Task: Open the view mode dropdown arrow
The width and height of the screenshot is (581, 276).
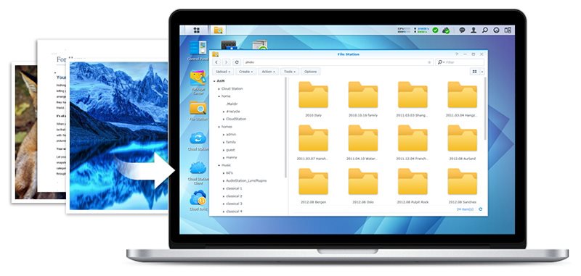Action: (x=482, y=71)
